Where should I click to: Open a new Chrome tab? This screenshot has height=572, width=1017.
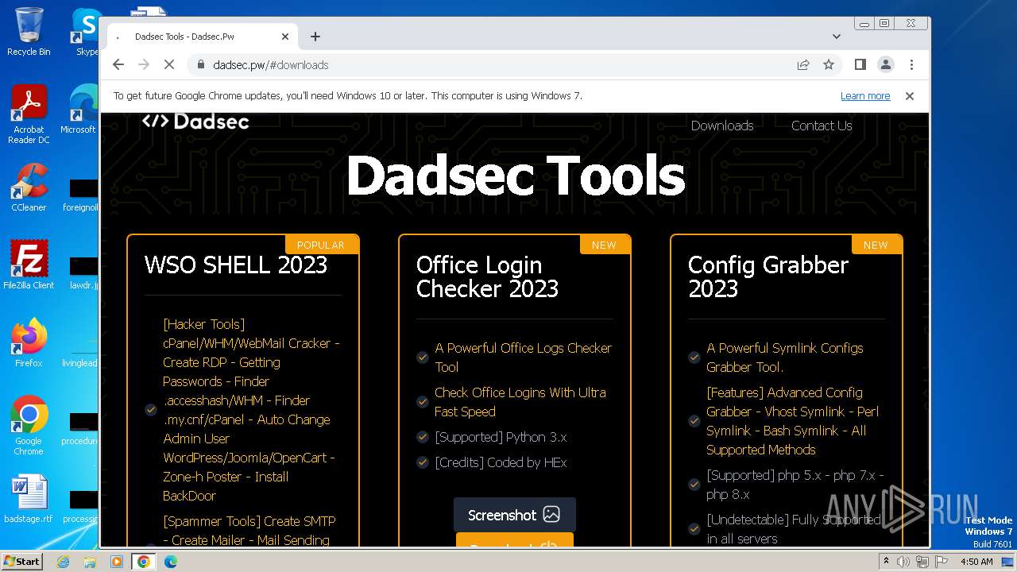[x=315, y=37]
